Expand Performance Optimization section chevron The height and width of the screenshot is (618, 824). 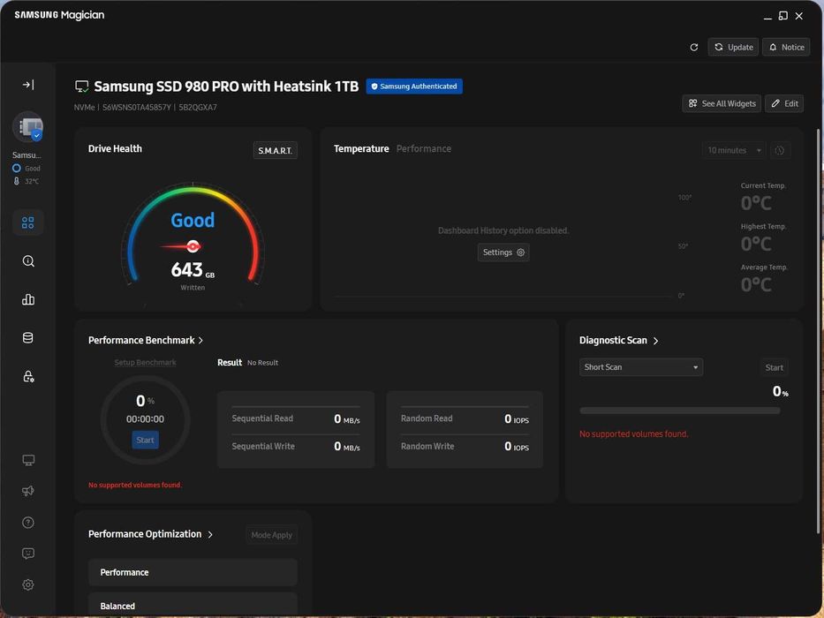pos(210,534)
